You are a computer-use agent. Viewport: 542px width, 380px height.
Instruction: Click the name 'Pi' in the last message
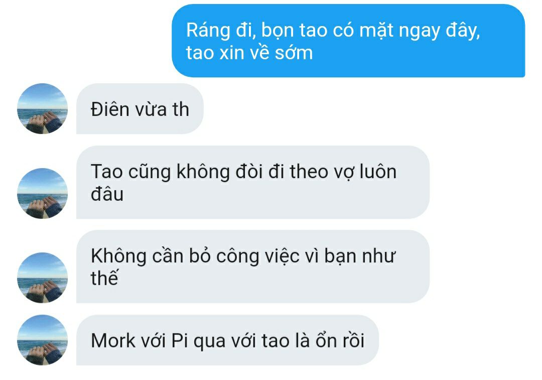[x=180, y=340]
